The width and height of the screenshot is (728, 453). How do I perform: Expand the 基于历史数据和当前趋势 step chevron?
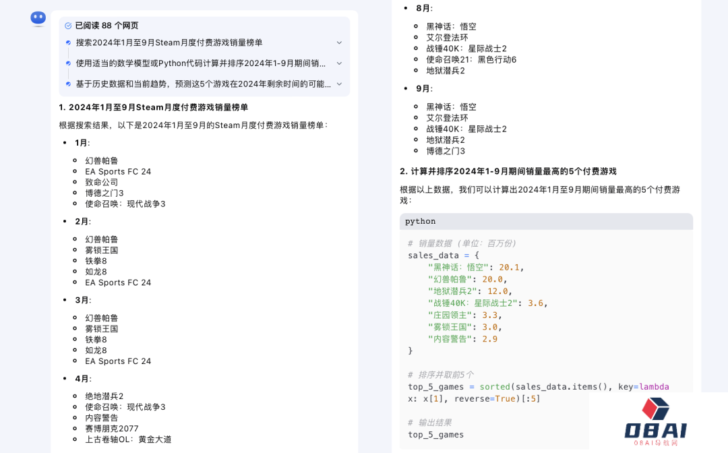[x=339, y=84]
